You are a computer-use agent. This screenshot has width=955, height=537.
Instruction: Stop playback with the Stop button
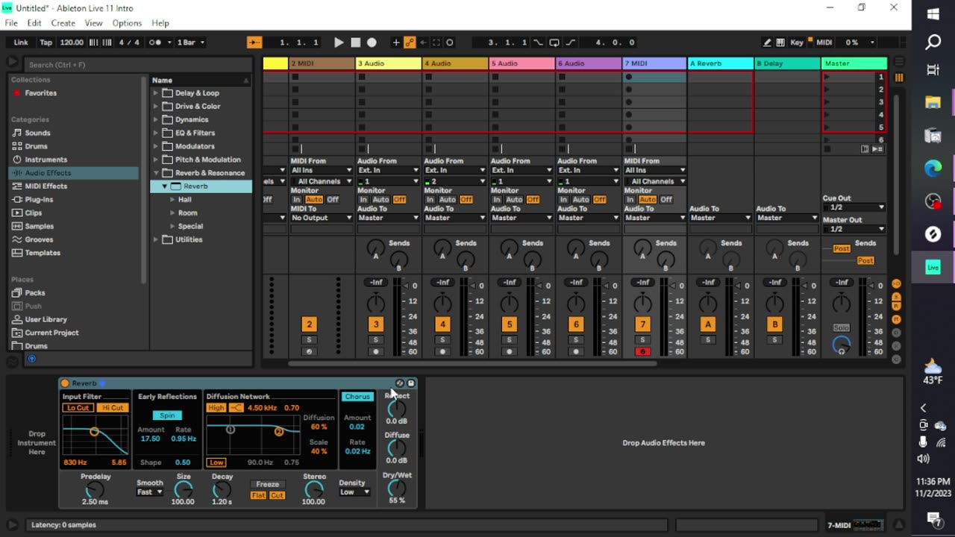(356, 43)
